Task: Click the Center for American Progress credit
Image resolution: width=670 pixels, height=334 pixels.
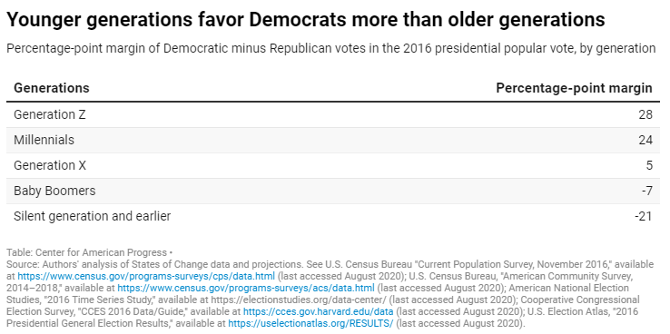Action: click(87, 252)
